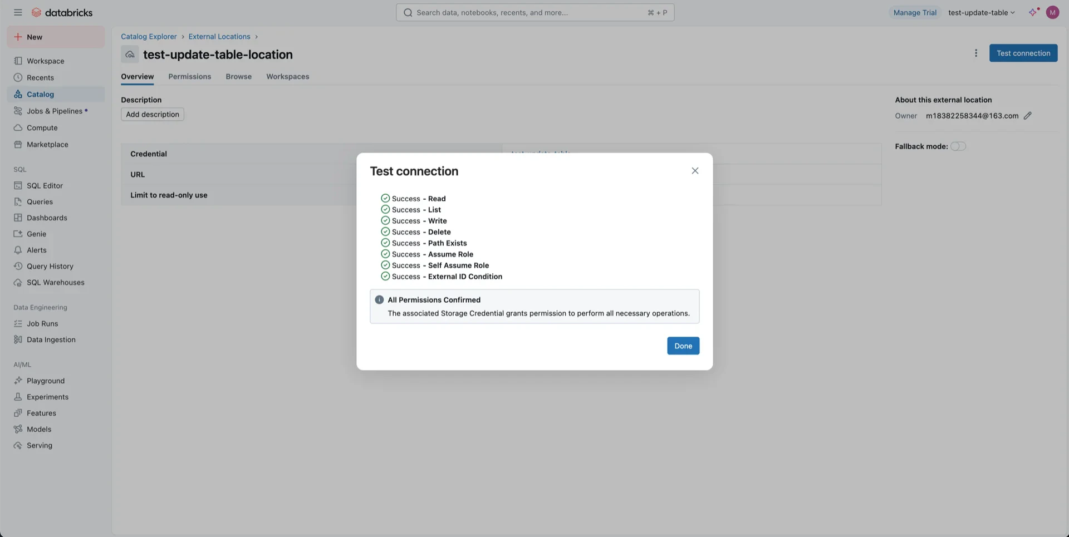
Task: Click the 'Success - Read' result line
Action: pos(414,199)
